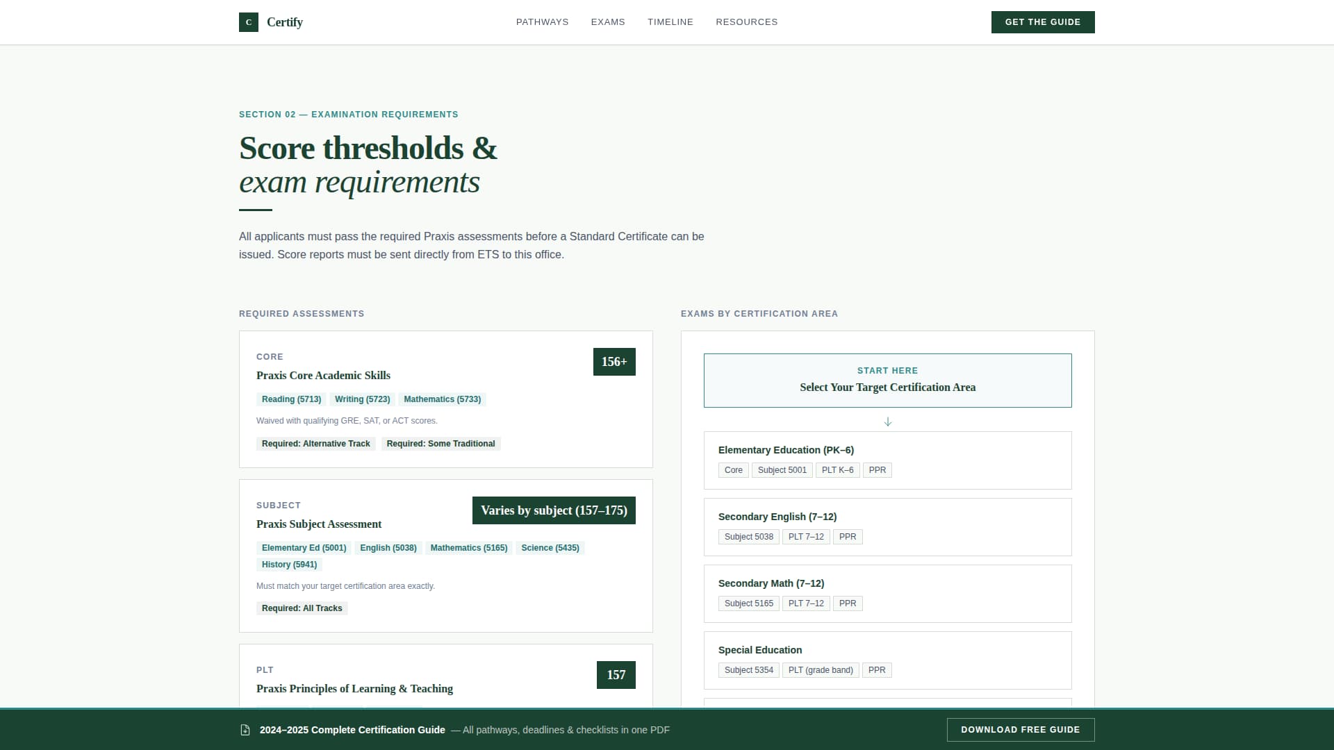Click the PLT K–6 tag
The width and height of the screenshot is (1334, 750).
(838, 470)
